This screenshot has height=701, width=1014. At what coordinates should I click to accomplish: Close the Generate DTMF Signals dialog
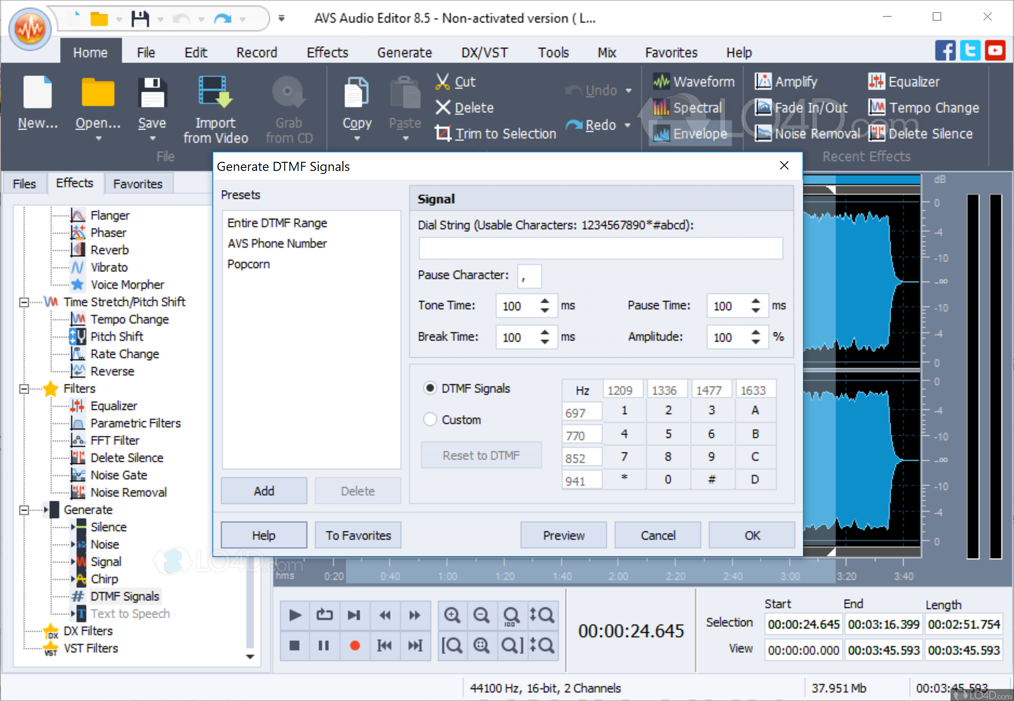(x=784, y=166)
